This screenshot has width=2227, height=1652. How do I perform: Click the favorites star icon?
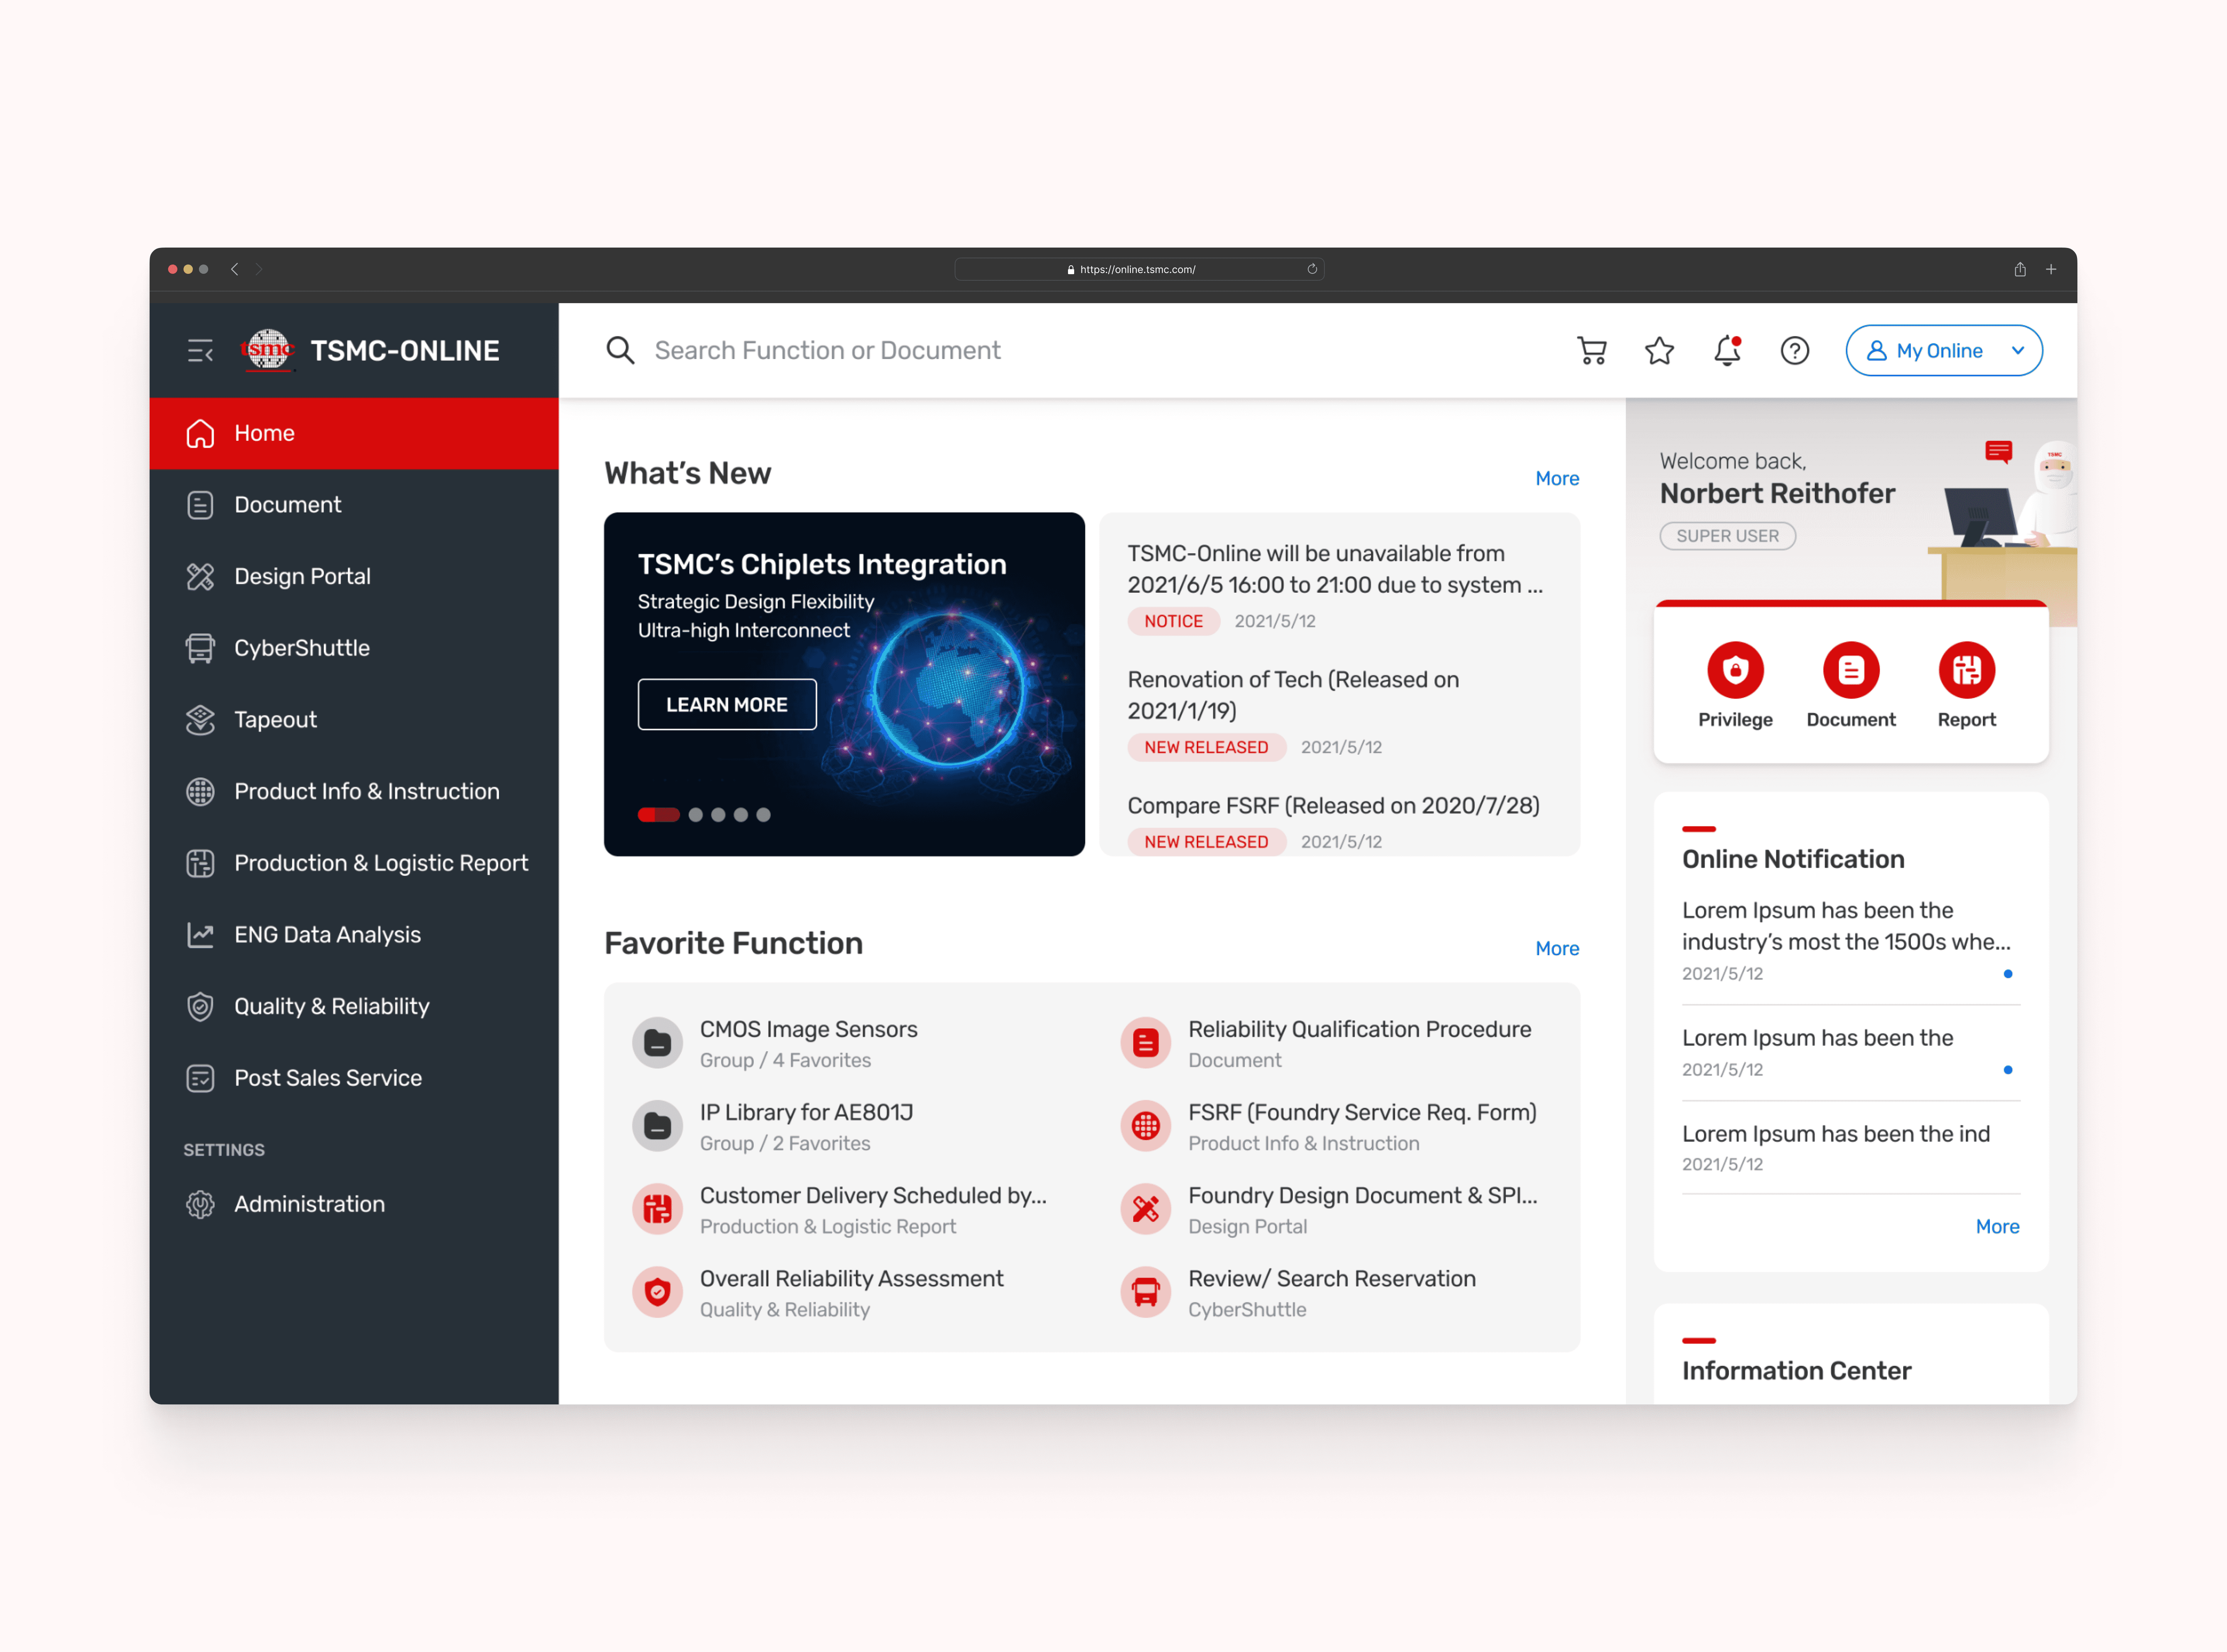tap(1659, 351)
